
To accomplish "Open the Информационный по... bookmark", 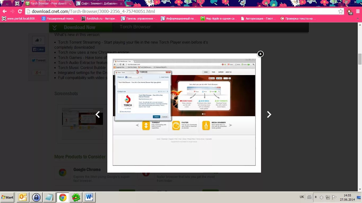I will 179,19.
